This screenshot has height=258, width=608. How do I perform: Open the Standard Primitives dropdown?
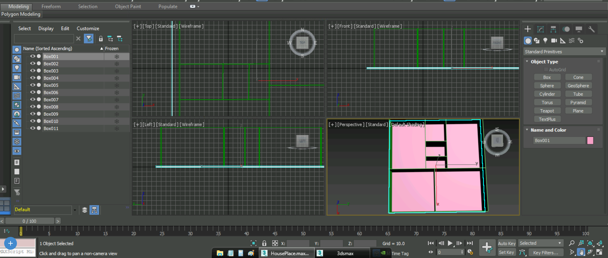[564, 51]
